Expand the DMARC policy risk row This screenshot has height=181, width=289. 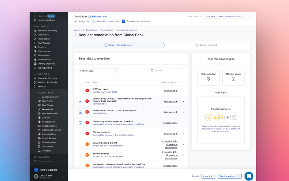(x=183, y=144)
